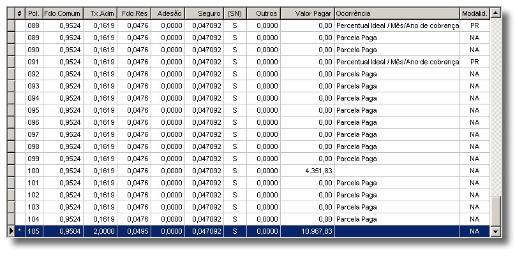The image size is (515, 270).
Task: Click the scrollbar up arrow
Action: point(495,13)
